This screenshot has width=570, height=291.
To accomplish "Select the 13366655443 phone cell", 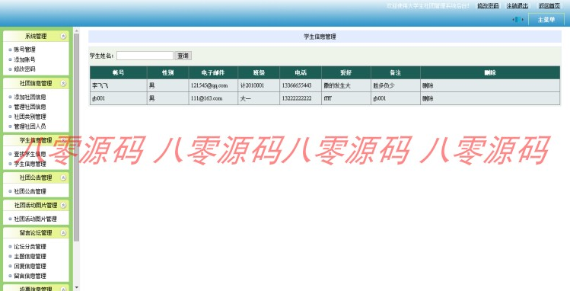I will (301, 86).
